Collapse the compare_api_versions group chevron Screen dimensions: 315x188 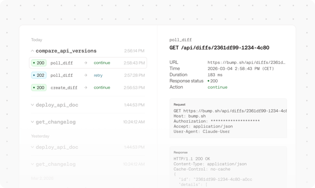point(32,51)
